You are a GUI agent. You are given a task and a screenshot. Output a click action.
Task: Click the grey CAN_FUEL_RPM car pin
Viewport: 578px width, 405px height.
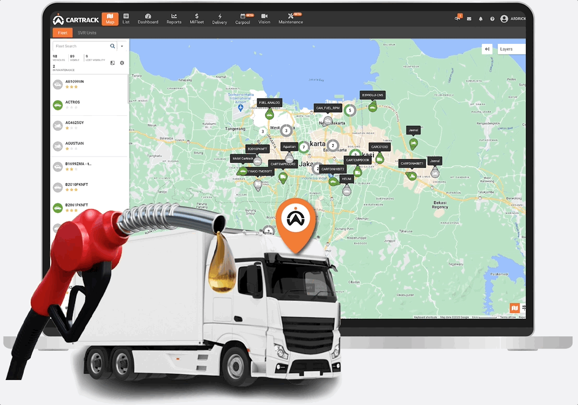tap(327, 121)
